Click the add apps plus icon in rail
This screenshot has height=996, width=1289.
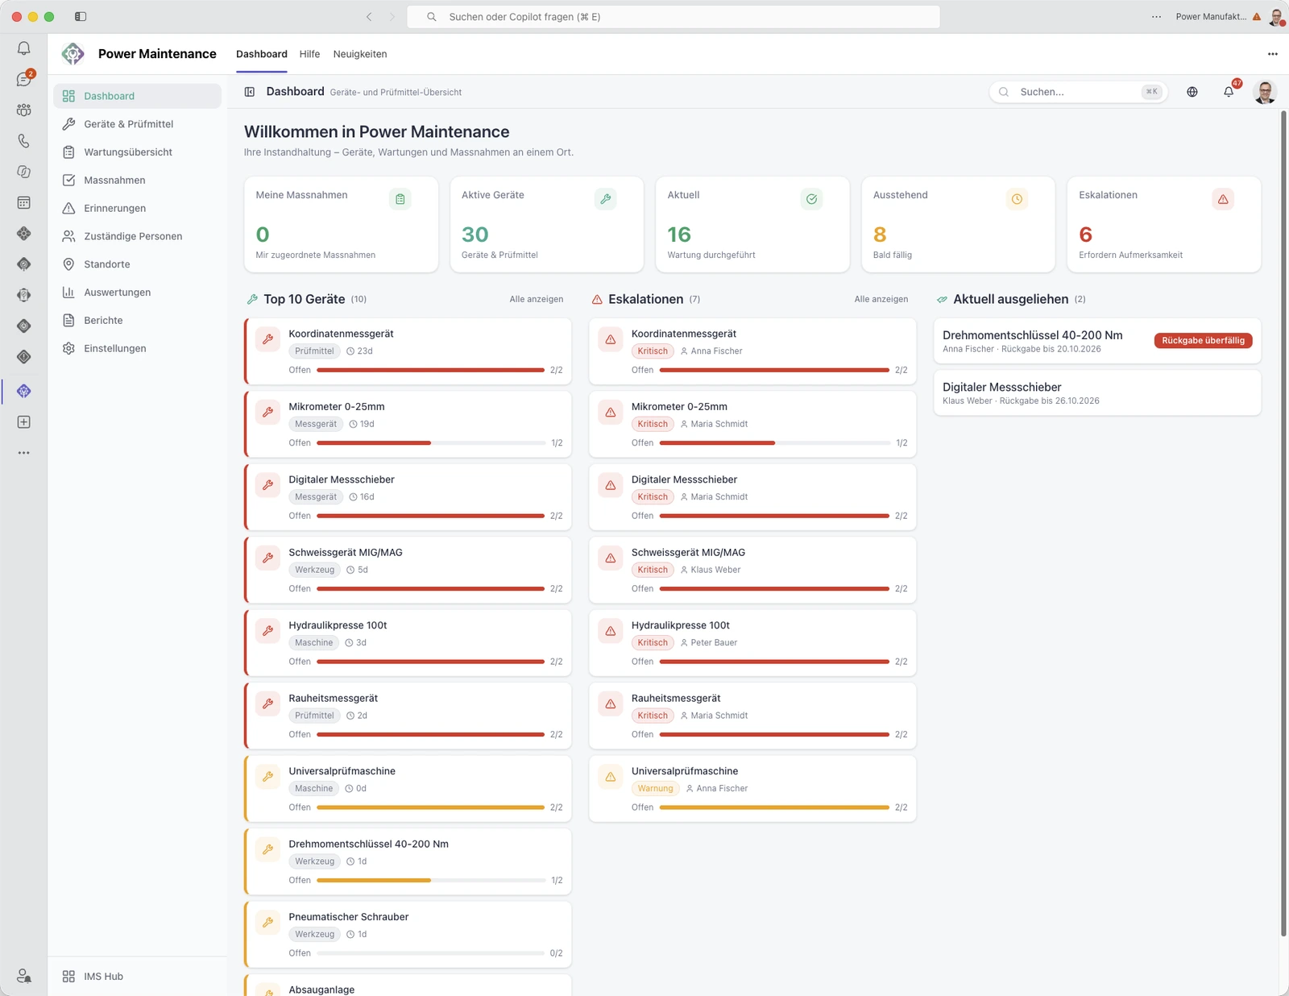pos(24,422)
